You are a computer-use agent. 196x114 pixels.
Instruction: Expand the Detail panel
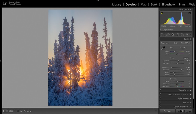(x=191, y=103)
